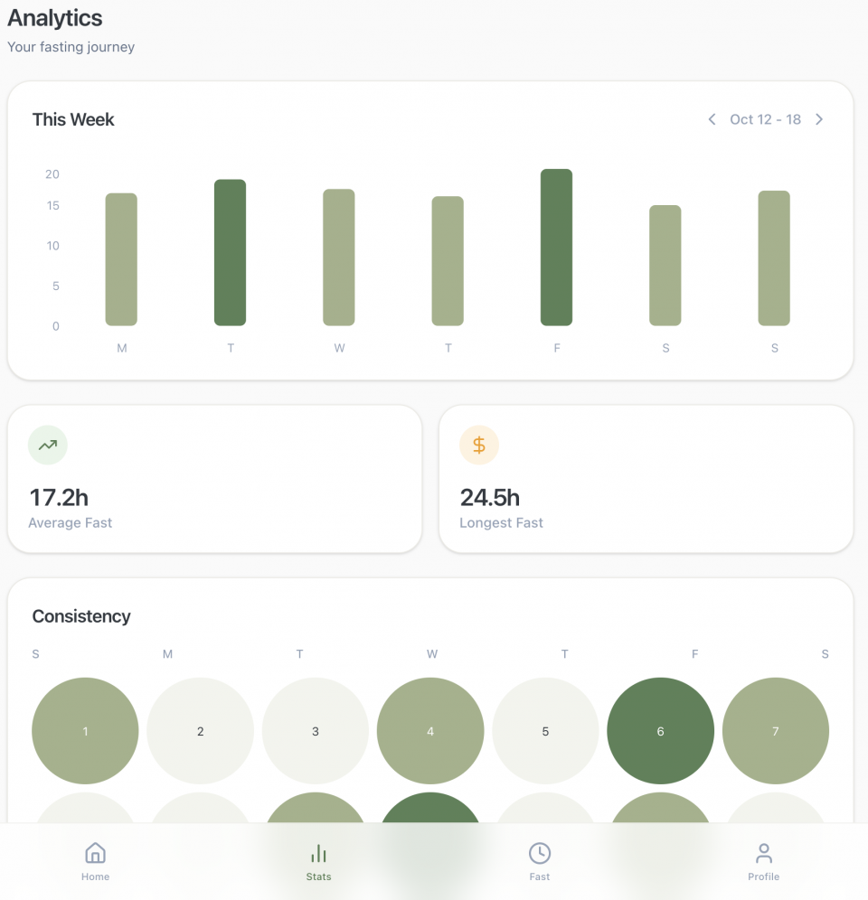Screen dimensions: 868x900
Task: Select the Stats bar chart icon
Action: [x=318, y=853]
